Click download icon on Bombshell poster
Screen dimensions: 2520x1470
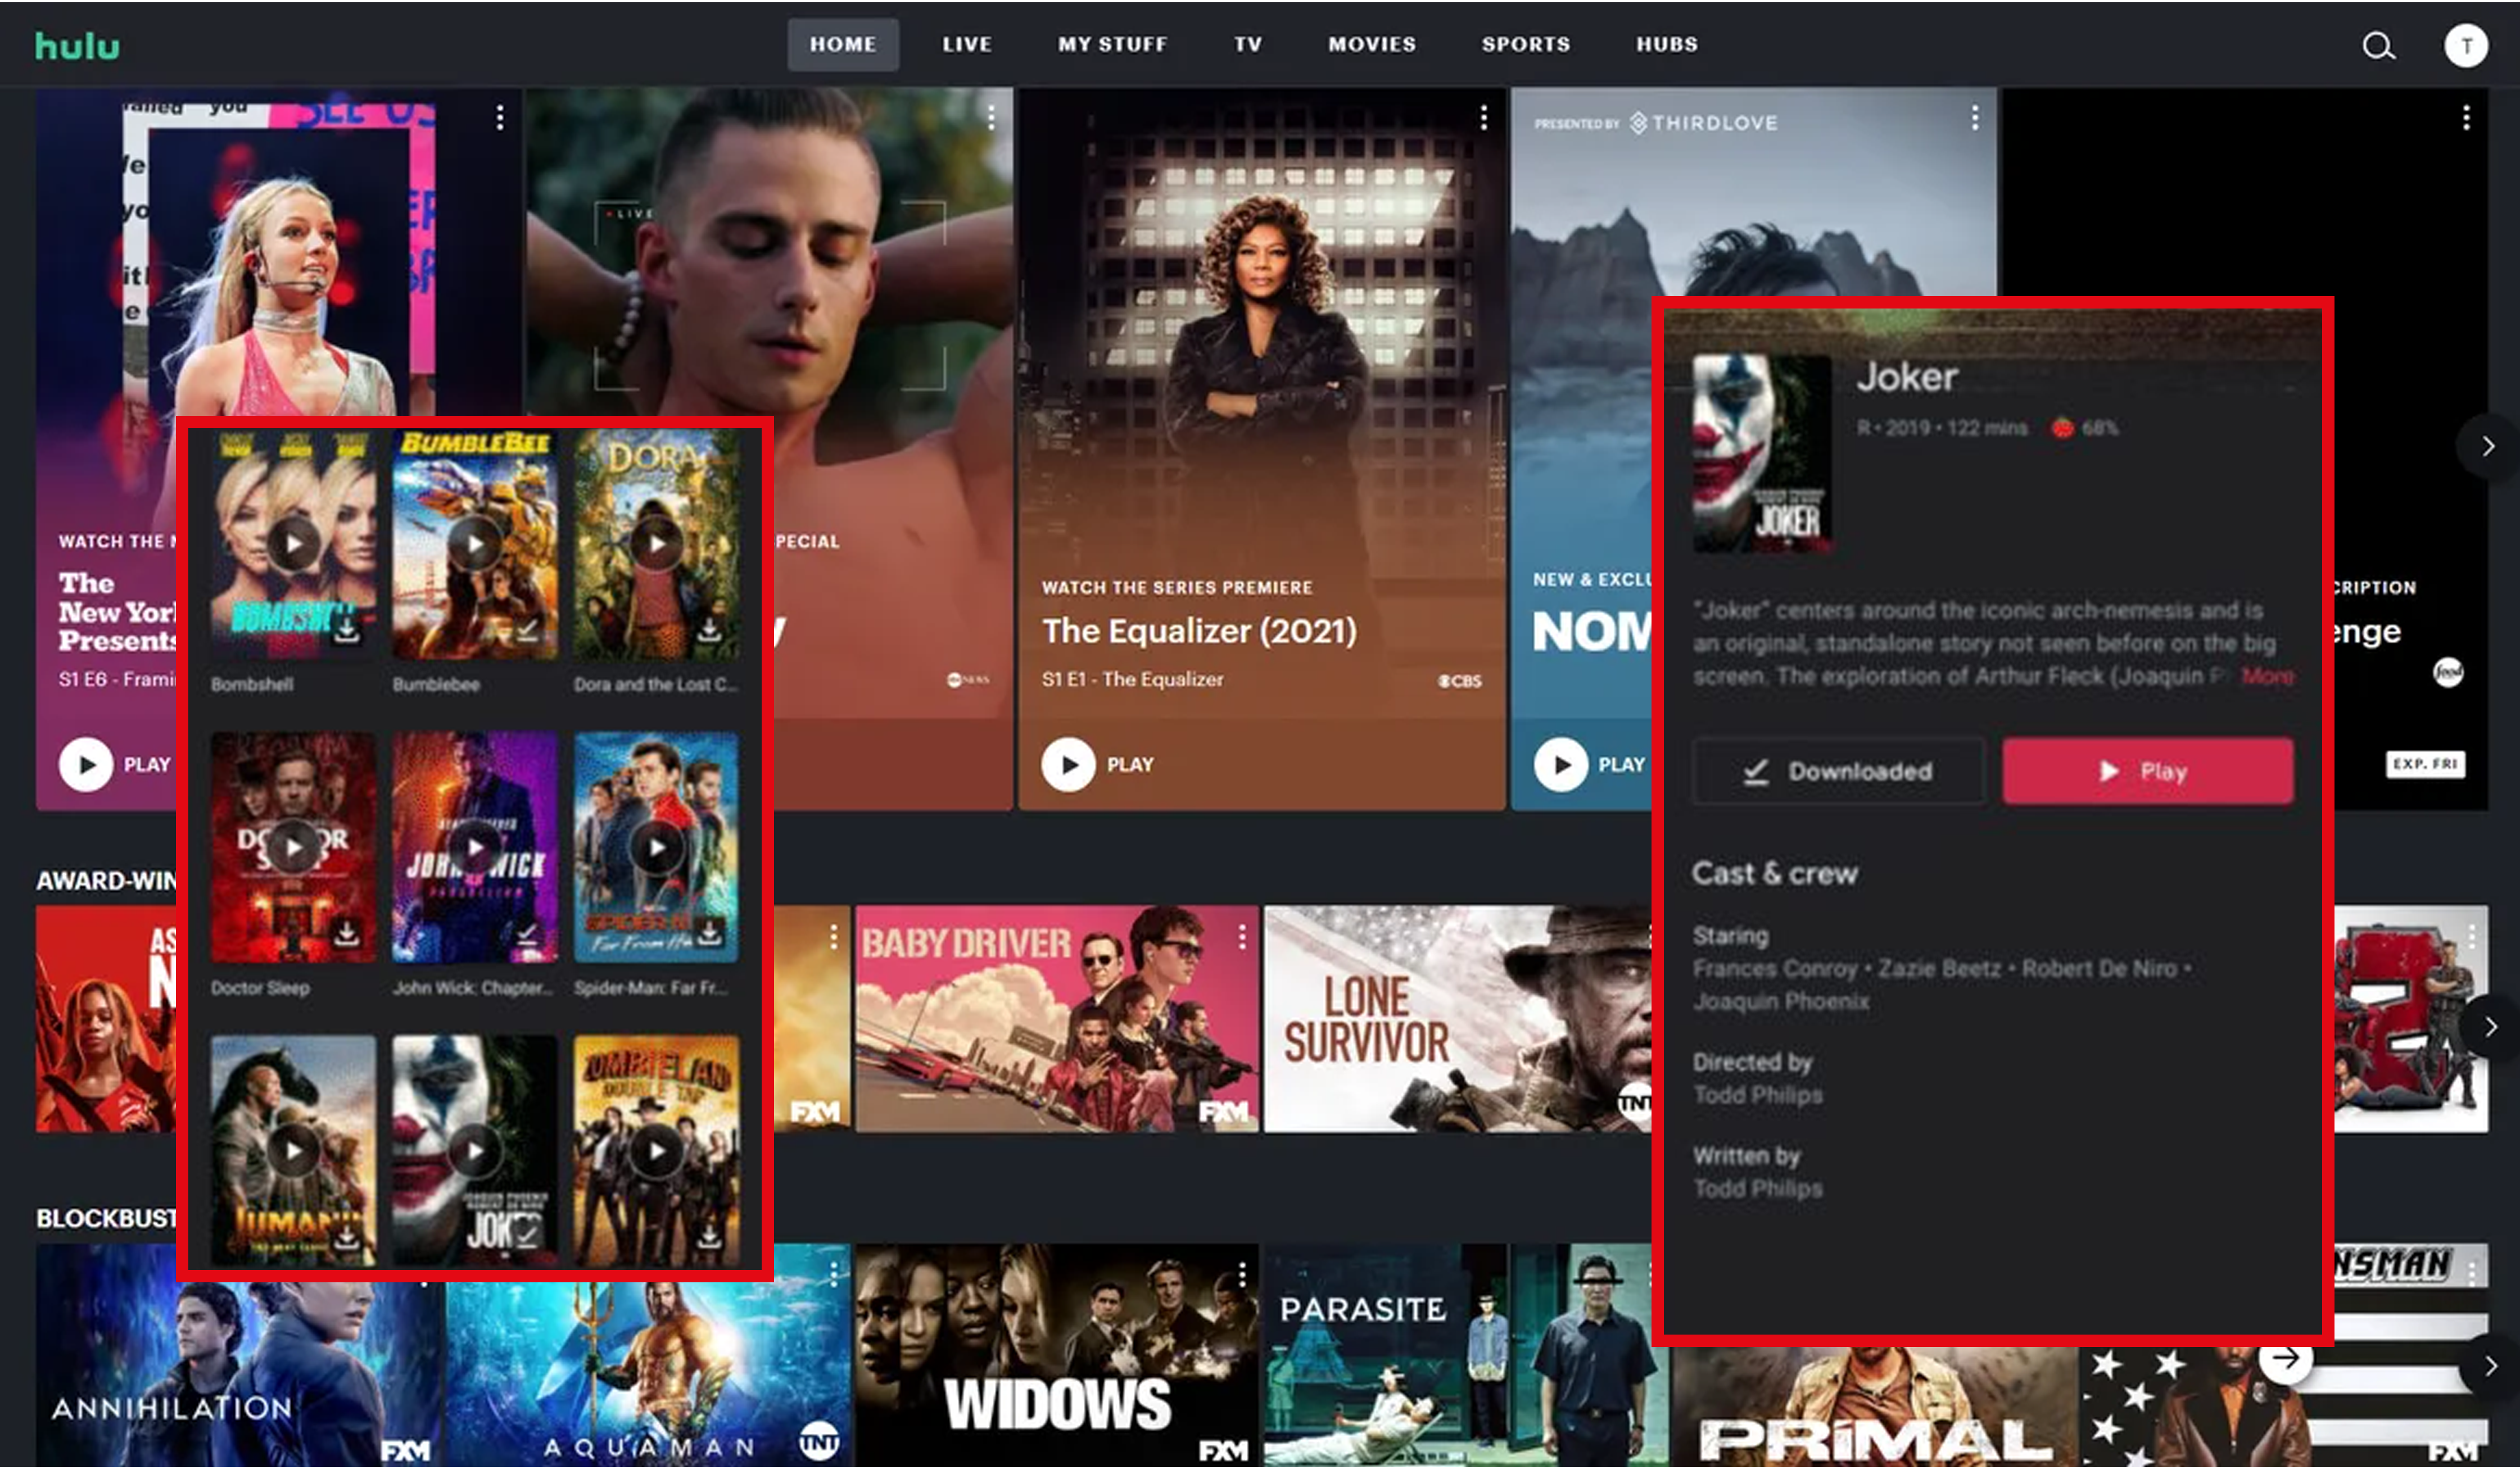[346, 630]
